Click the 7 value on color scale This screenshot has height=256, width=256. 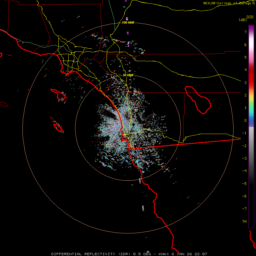(245, 32)
